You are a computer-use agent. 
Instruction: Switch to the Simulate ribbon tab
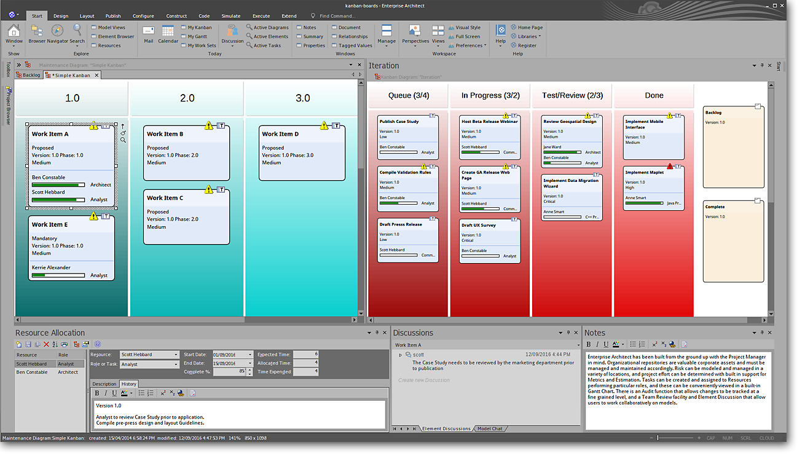coord(231,16)
